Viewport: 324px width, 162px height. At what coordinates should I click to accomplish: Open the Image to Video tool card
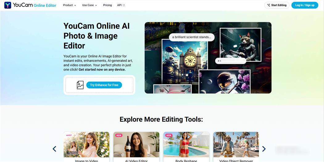[x=86, y=147]
